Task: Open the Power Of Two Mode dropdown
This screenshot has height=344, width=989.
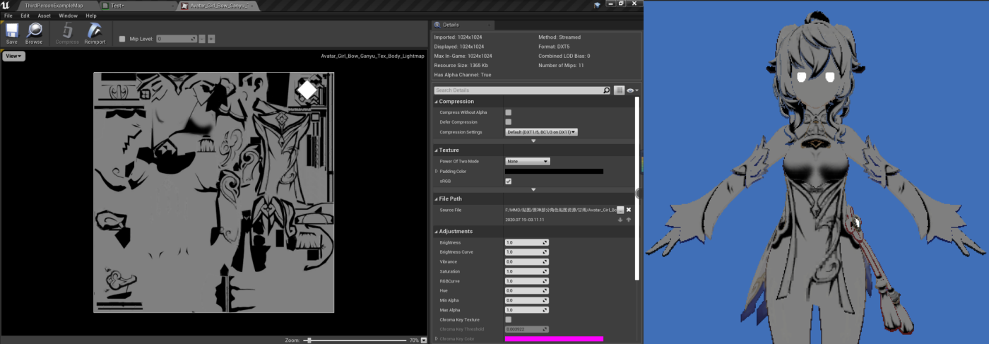Action: 527,161
